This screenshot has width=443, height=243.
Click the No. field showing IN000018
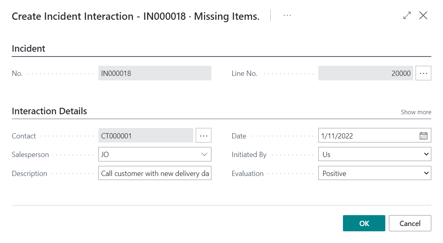point(155,73)
